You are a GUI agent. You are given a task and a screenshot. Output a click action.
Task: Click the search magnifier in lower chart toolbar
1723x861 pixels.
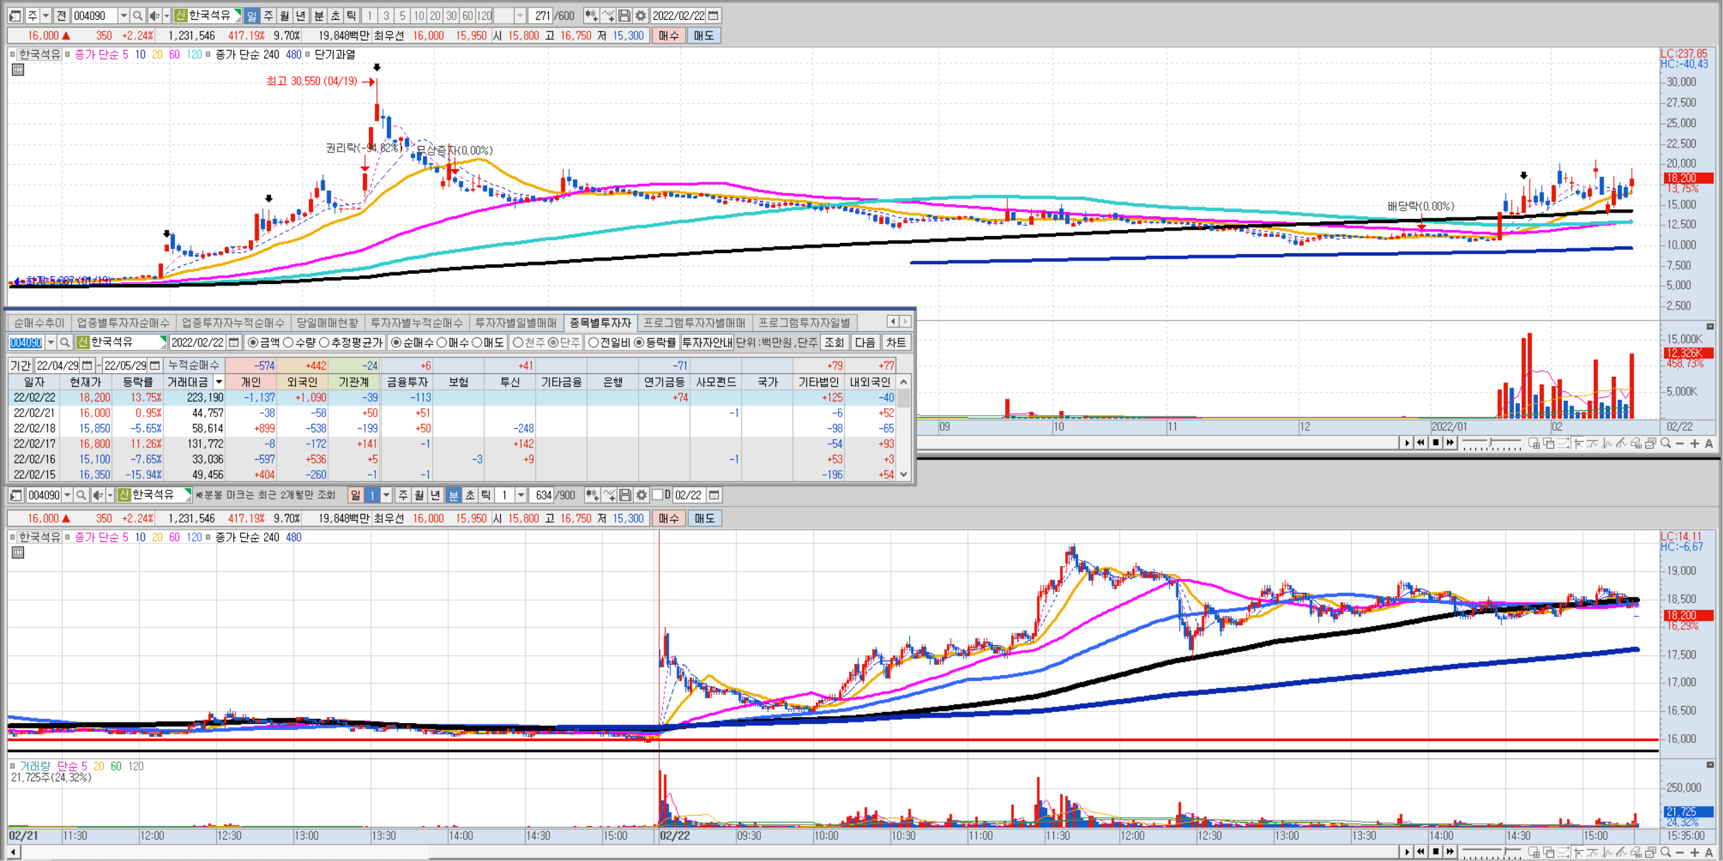(x=80, y=495)
